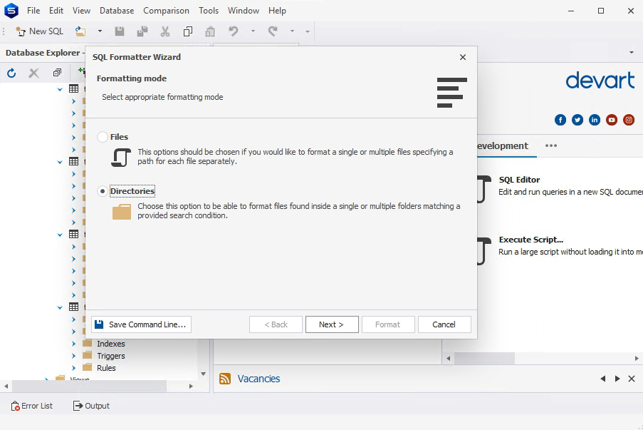Click the Delete X icon in Database Explorer

click(34, 73)
